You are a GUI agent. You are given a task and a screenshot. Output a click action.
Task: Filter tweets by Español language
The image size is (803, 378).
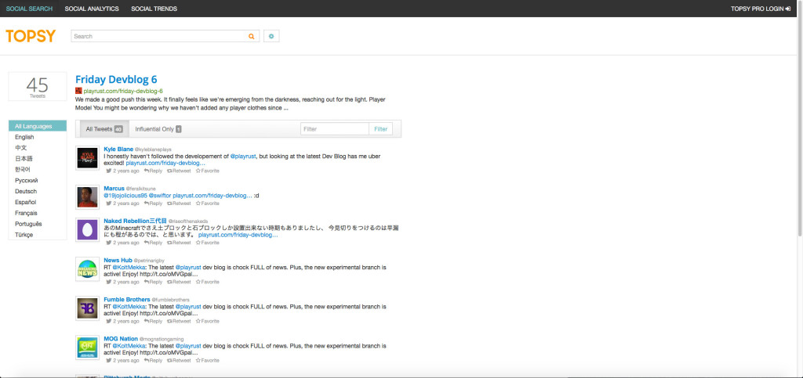[x=38, y=202]
